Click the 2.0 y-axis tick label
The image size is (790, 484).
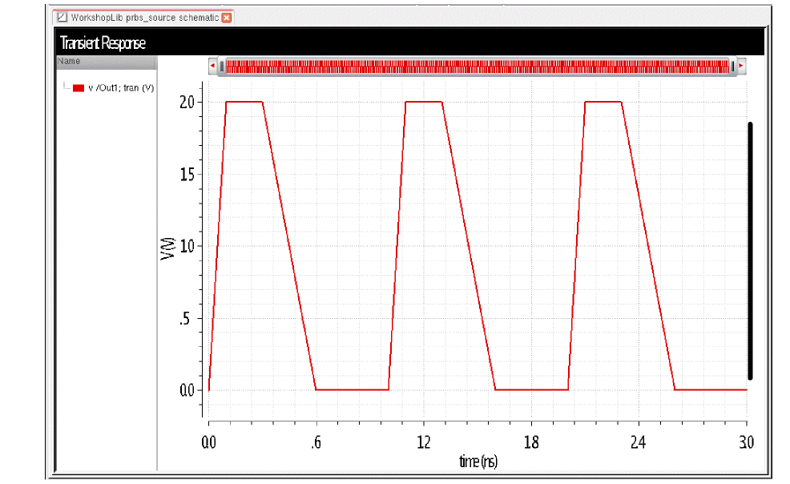pos(187,103)
